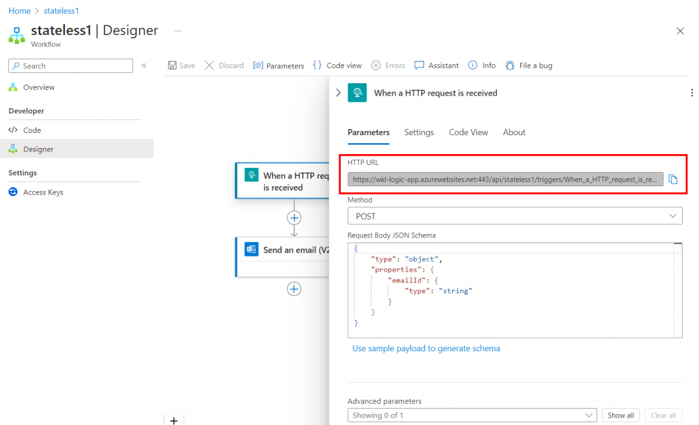Image resolution: width=699 pixels, height=425 pixels.
Task: Collapse the left navigation with double chevron
Action: click(x=144, y=65)
